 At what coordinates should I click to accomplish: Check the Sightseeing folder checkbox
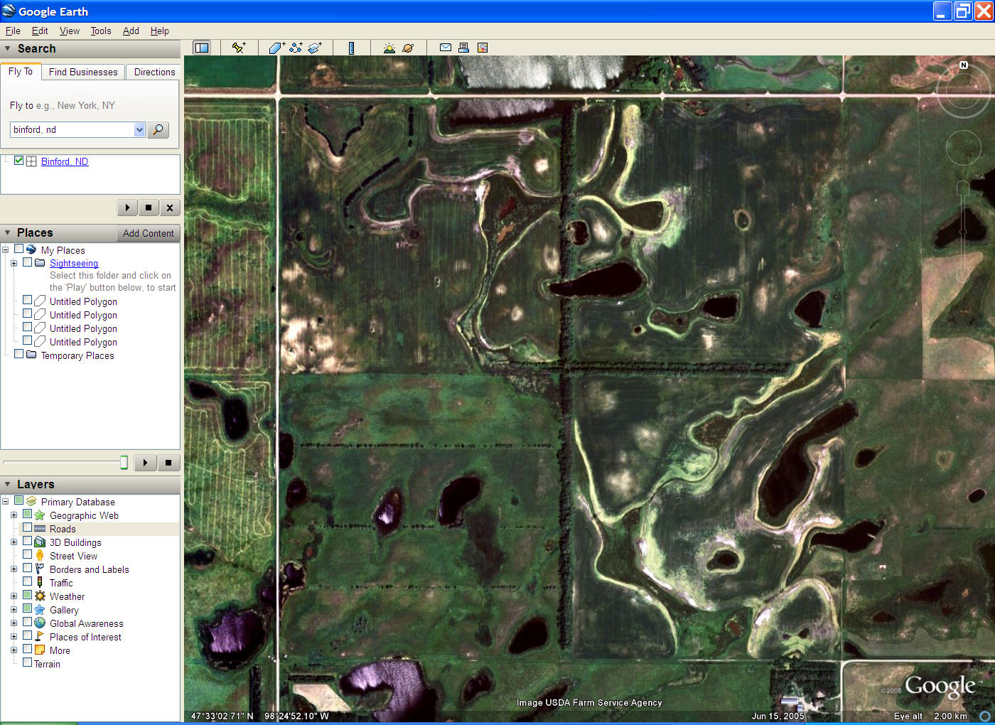pyautogui.click(x=27, y=262)
